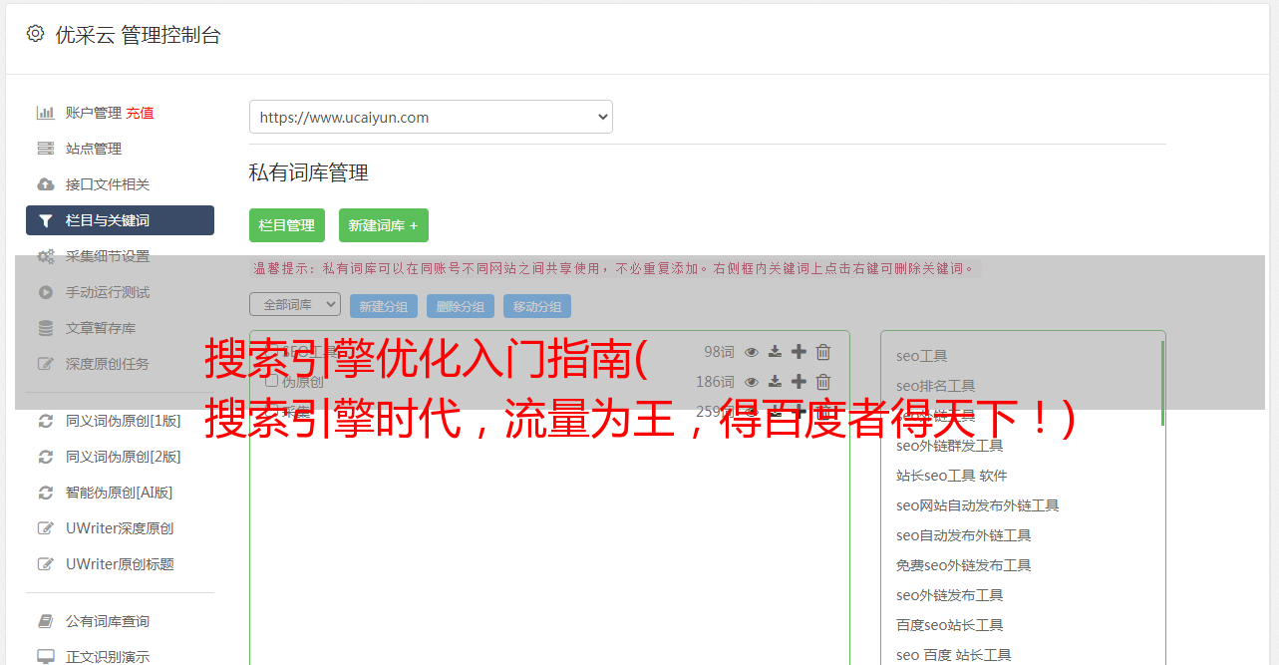Viewport: 1279px width, 665px height.
Task: Open the 全部词库 group dropdown
Action: (x=295, y=305)
